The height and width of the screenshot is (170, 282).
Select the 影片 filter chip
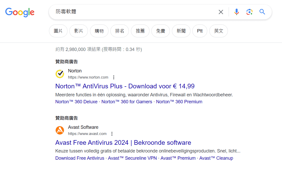pos(79,31)
